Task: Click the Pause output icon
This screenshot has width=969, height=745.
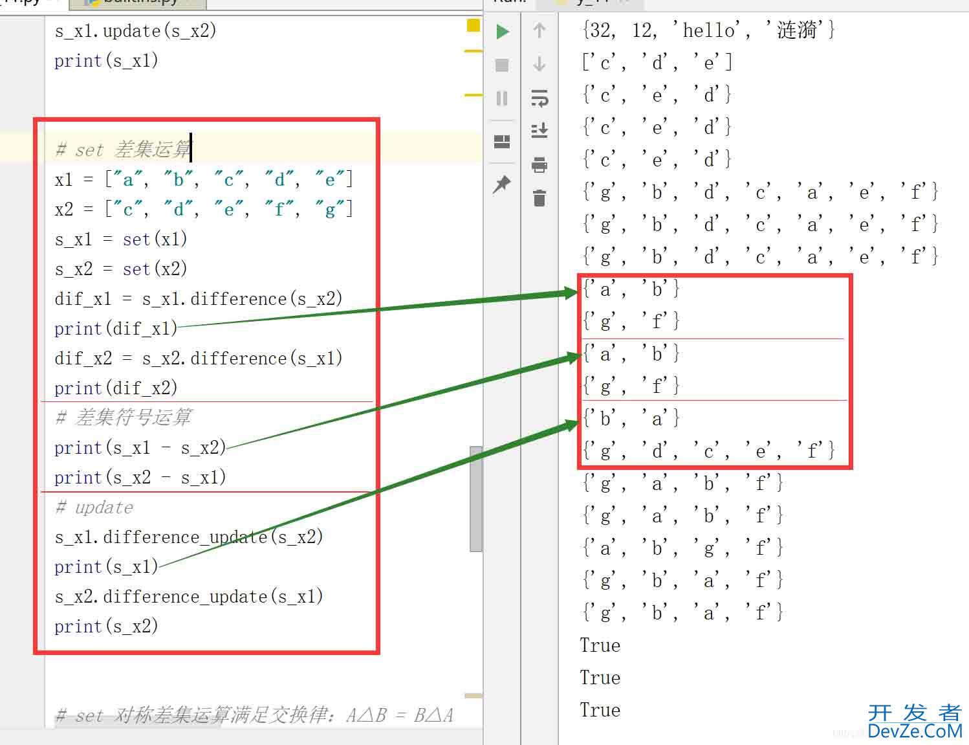Action: 502,98
